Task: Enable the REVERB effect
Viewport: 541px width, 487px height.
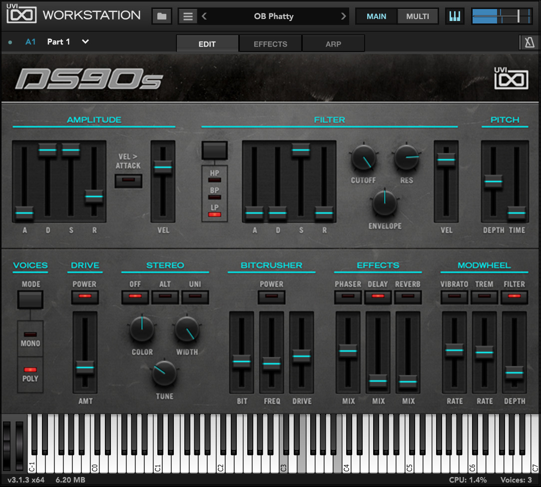Action: tap(408, 297)
